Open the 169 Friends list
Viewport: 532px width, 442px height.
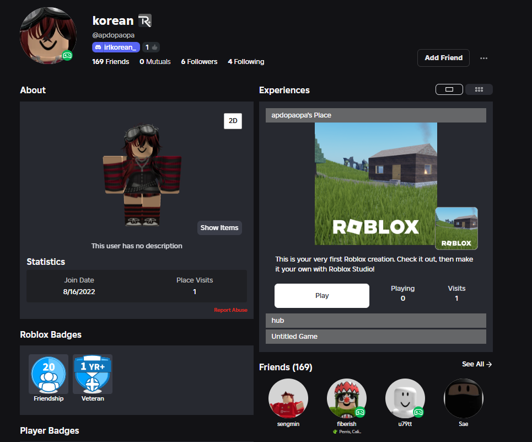pyautogui.click(x=111, y=61)
